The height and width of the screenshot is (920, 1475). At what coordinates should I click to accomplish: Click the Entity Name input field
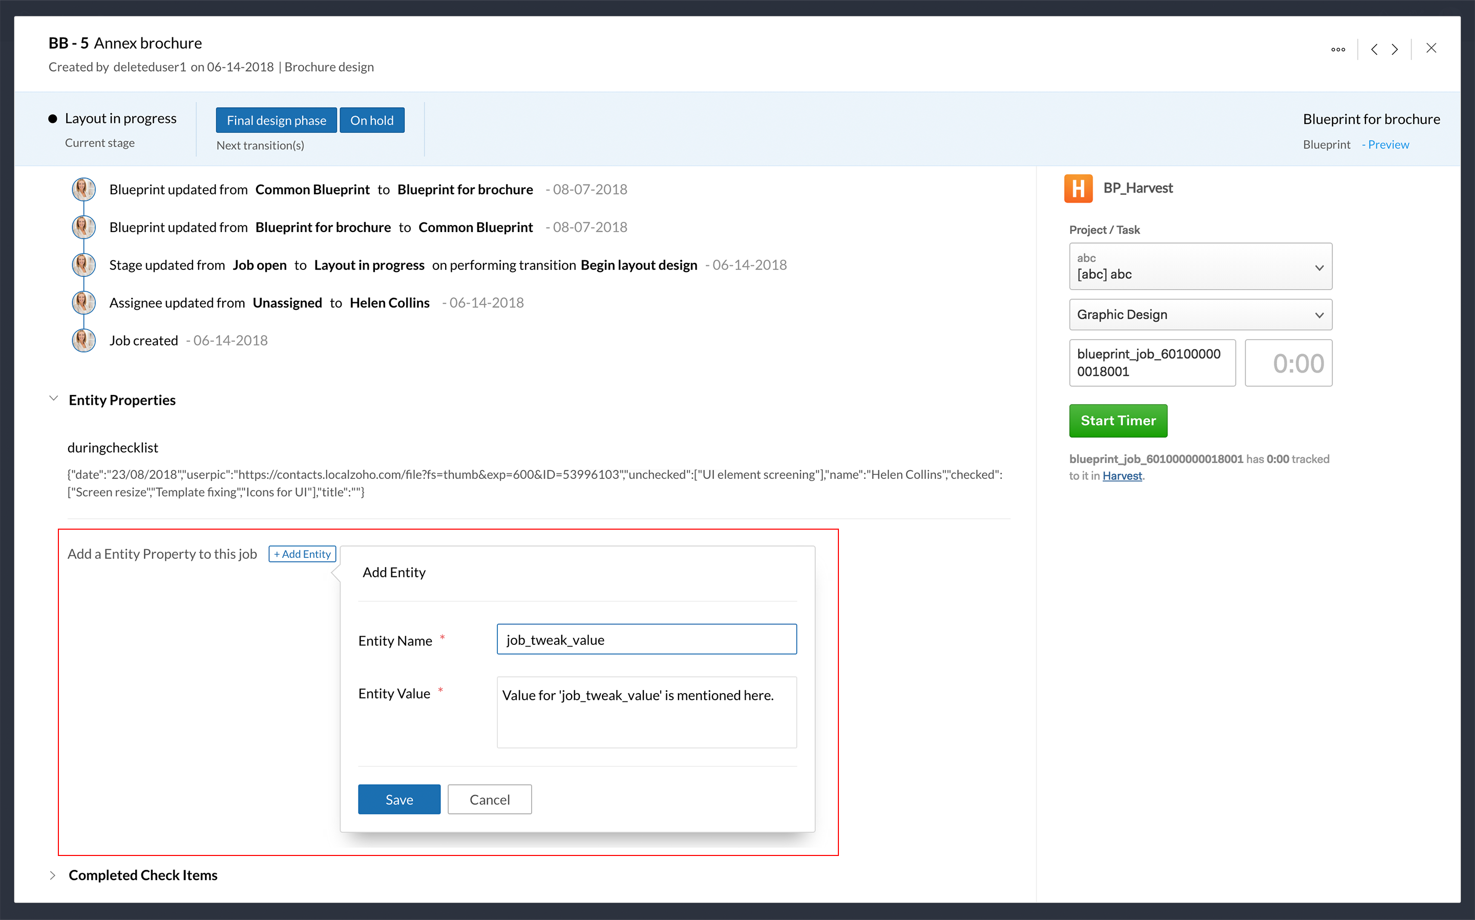[x=646, y=639]
